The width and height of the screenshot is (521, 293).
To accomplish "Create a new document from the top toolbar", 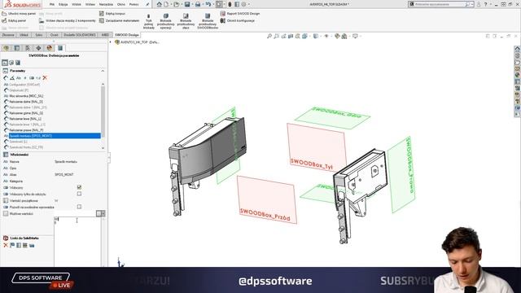I will tap(166, 4).
